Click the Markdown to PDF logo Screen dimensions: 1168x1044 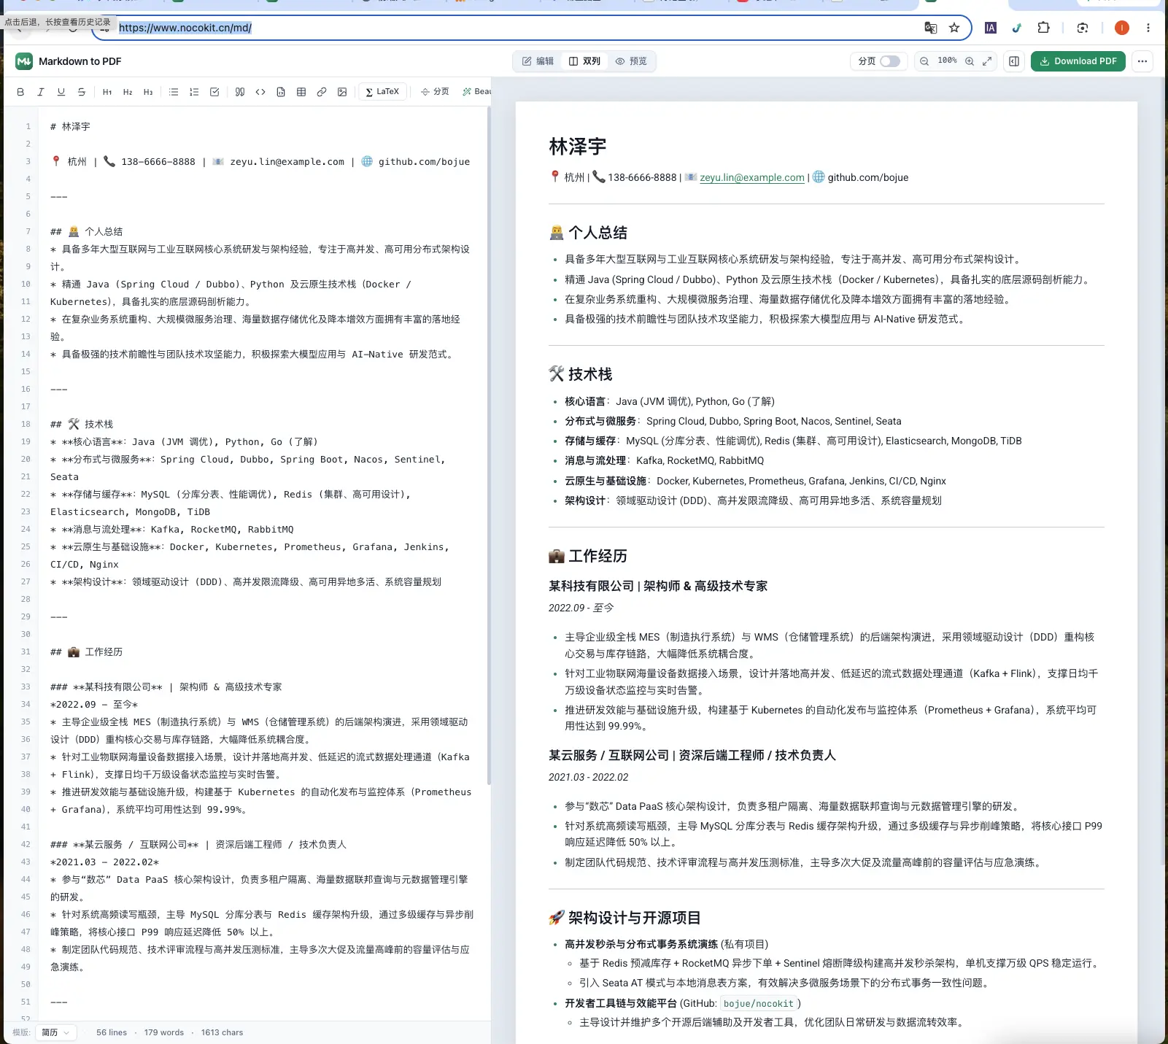pyautogui.click(x=24, y=61)
